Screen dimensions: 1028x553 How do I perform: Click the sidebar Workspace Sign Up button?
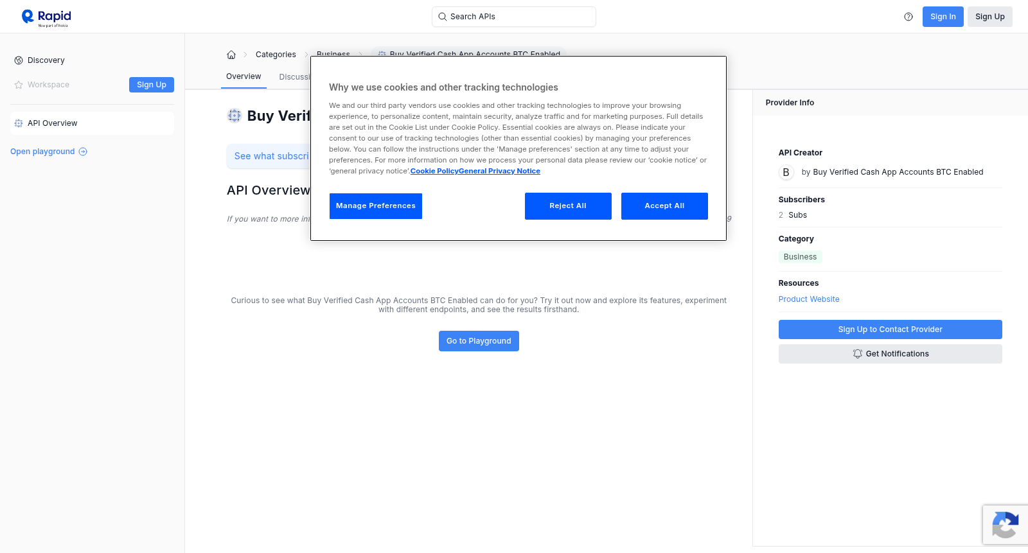pyautogui.click(x=152, y=85)
